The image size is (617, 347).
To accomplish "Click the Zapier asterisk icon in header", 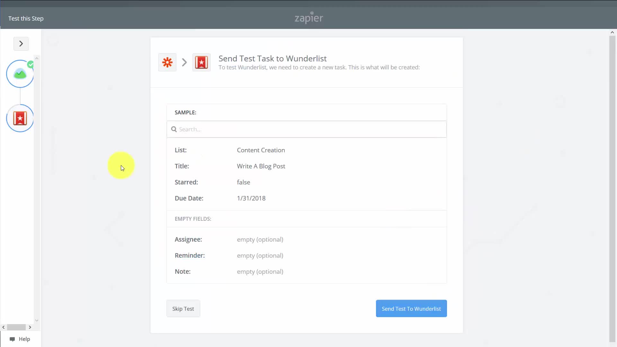I will (167, 62).
